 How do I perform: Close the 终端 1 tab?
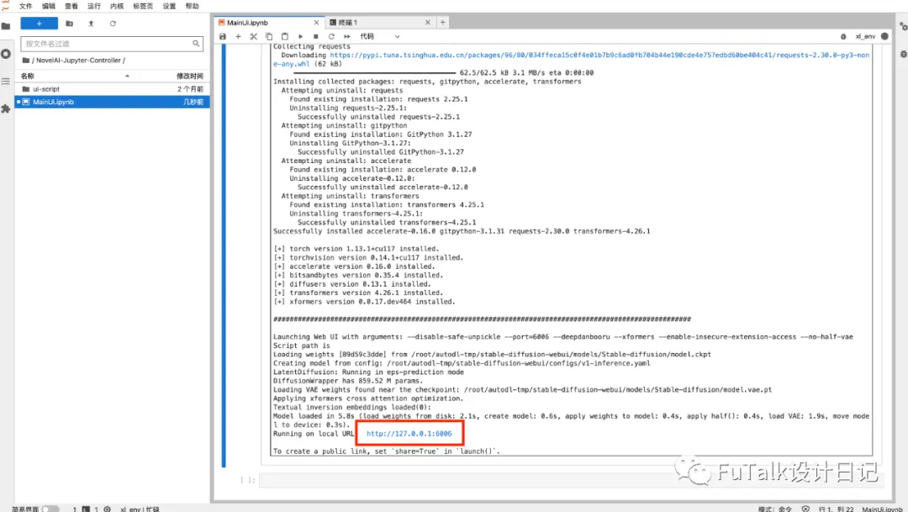(427, 23)
